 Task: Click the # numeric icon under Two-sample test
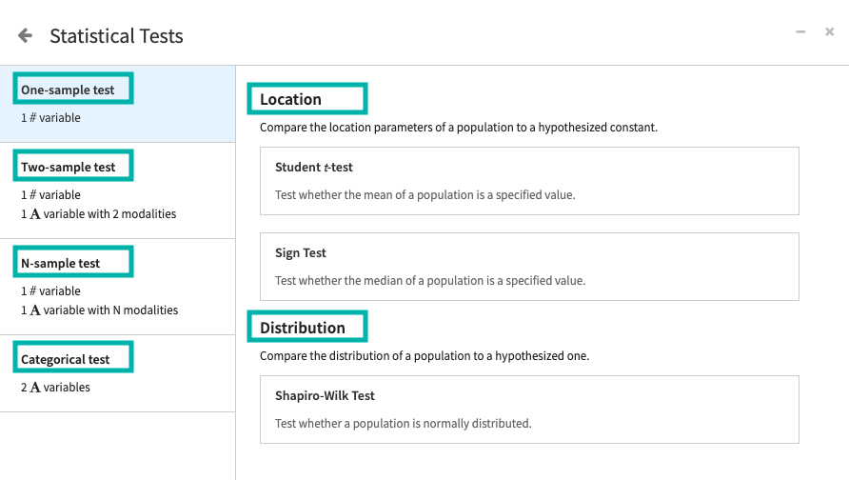click(32, 195)
